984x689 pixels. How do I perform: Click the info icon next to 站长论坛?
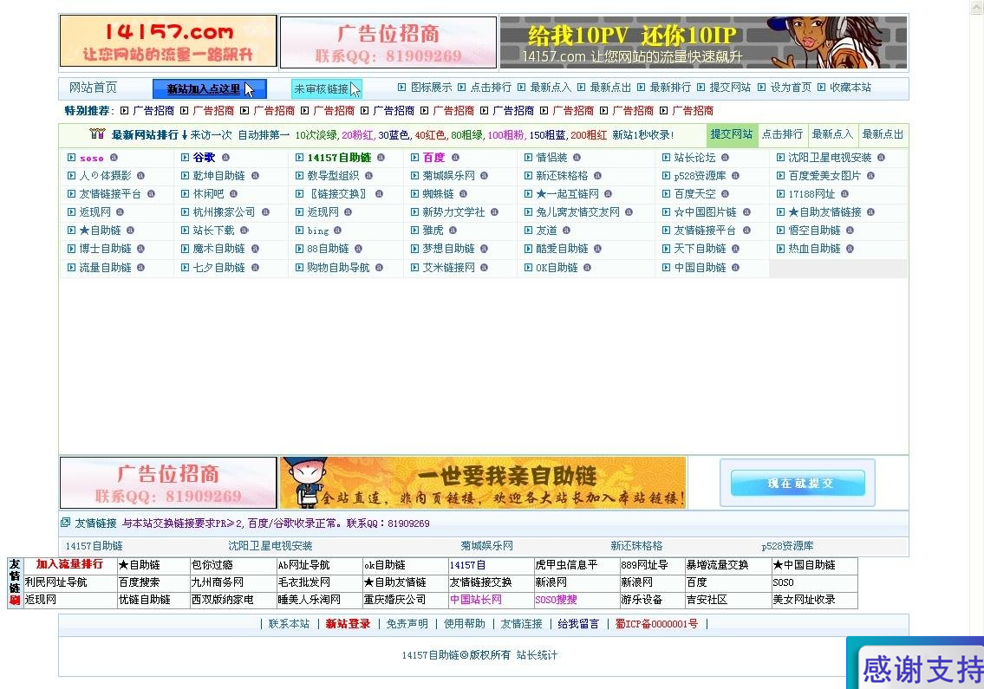click(x=725, y=158)
